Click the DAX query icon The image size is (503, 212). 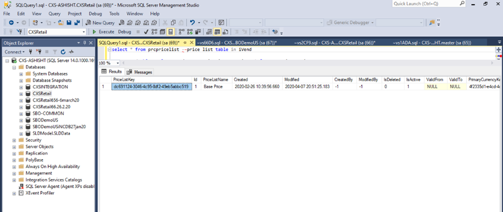(154, 23)
